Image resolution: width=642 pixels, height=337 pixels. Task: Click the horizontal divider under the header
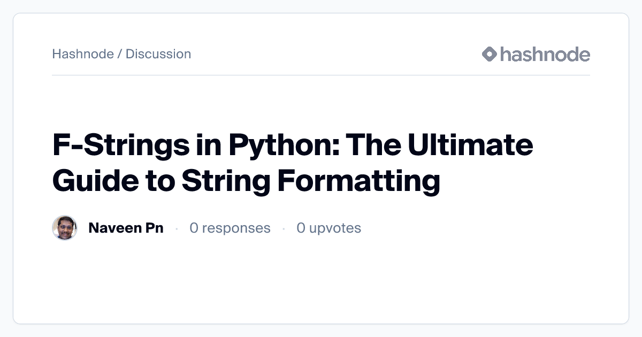tap(321, 75)
